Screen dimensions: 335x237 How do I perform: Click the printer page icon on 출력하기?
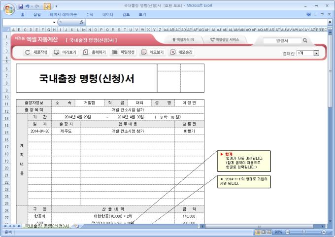pos(85,52)
